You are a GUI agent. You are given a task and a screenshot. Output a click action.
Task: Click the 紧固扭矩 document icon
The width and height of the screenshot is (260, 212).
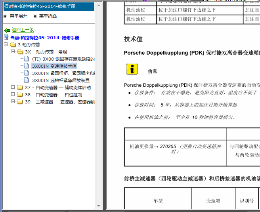pyautogui.click(x=27, y=73)
